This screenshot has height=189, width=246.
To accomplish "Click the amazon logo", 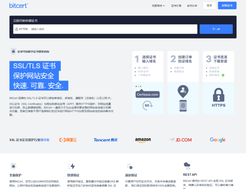I will (143, 140).
